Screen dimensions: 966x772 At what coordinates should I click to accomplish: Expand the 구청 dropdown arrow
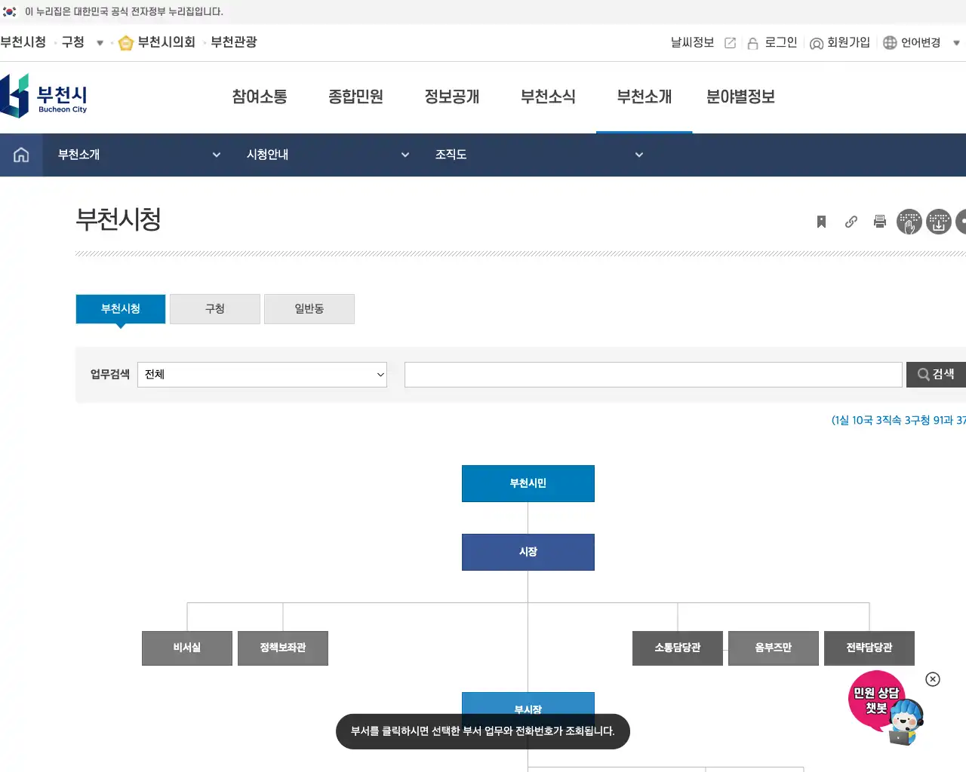[100, 43]
